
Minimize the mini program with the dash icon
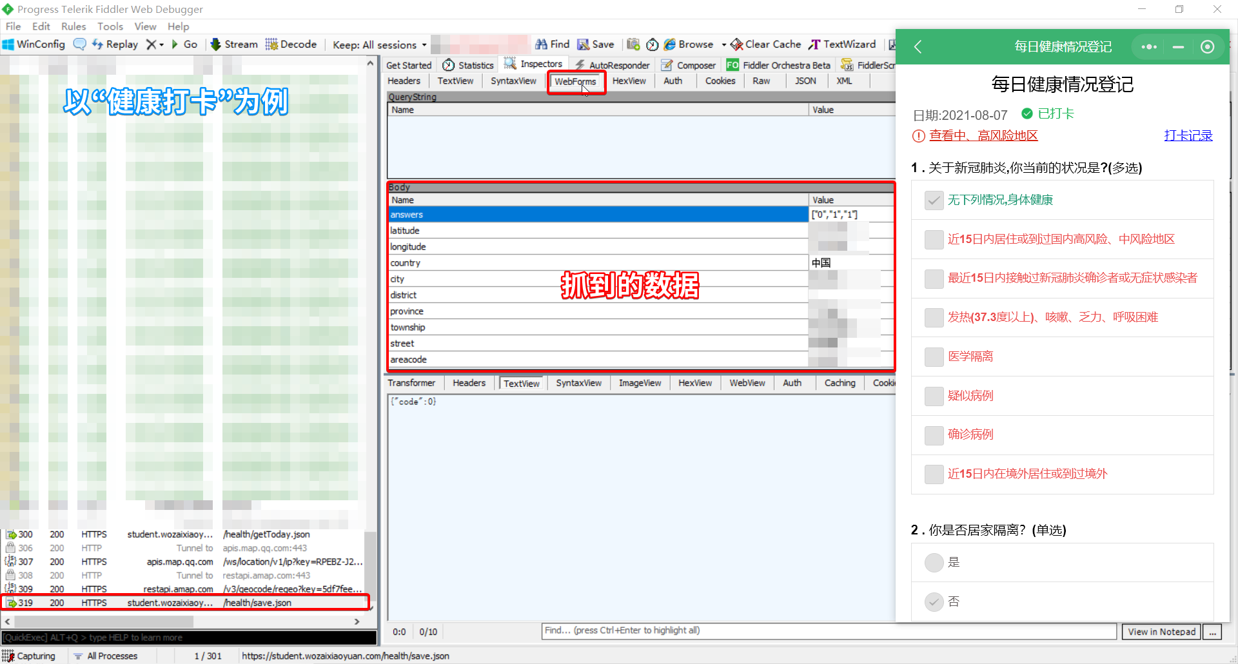click(1178, 46)
